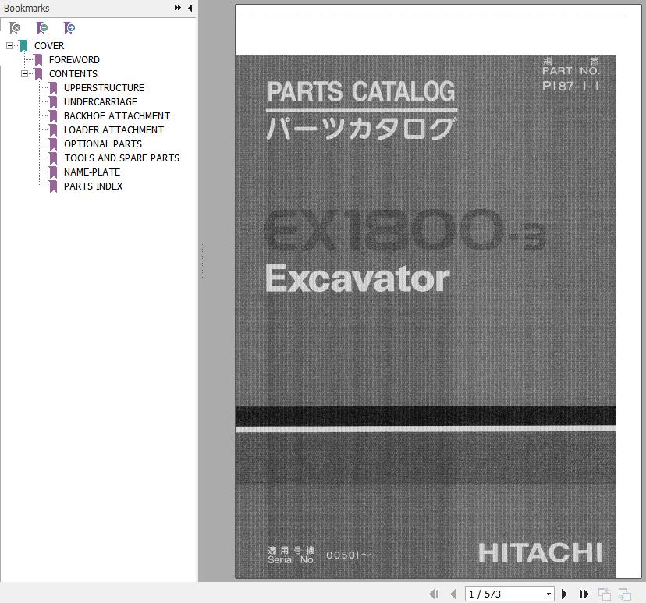Viewport: 646px width, 603px height.
Task: Click the EX1800-3 model name on cover
Action: coord(406,230)
